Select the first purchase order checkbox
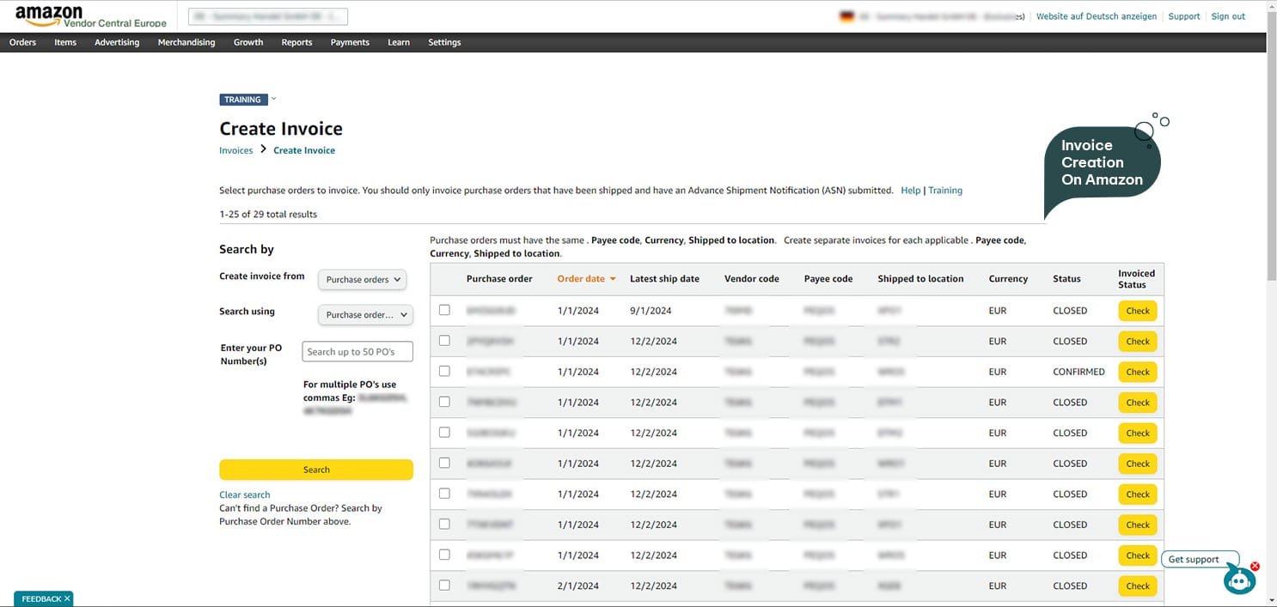This screenshot has width=1277, height=607. tap(444, 310)
